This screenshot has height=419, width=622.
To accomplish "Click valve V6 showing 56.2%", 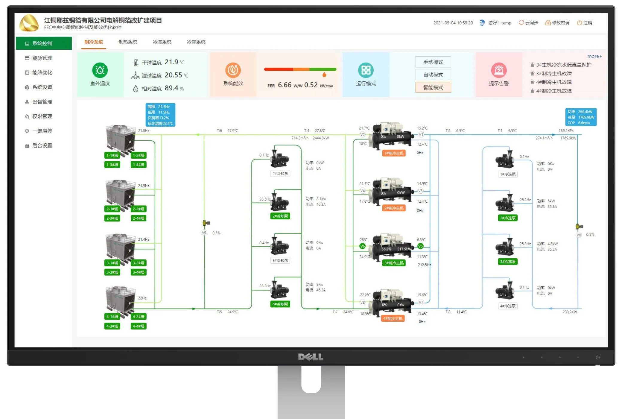I will click(x=363, y=246).
